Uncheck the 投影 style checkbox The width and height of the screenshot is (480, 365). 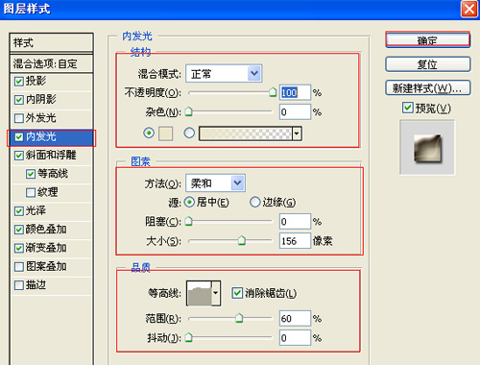click(19, 81)
